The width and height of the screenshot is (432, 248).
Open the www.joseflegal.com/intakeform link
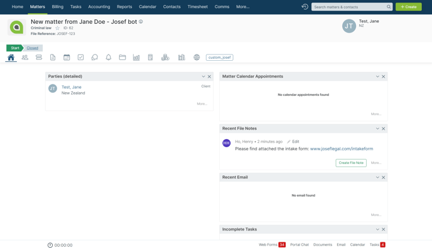pos(342,148)
